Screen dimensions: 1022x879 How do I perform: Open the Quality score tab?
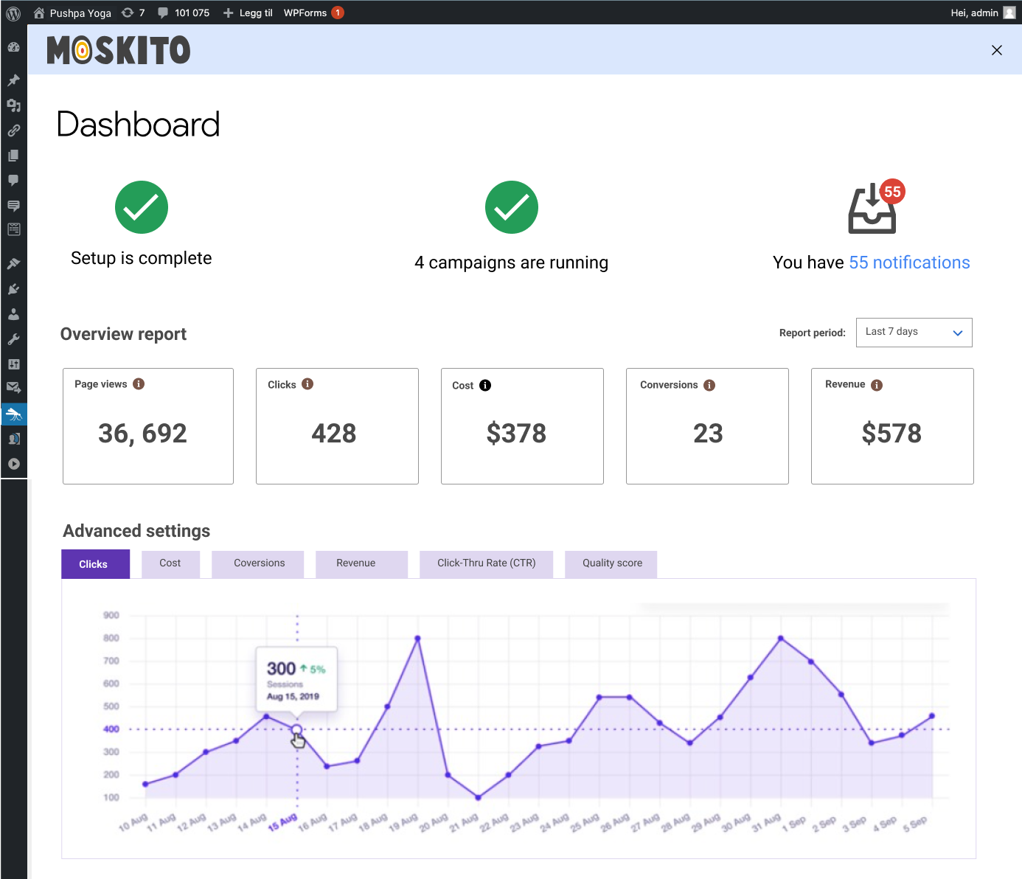tap(611, 564)
